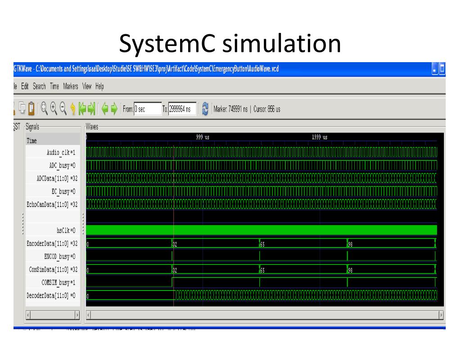The image size is (461, 346).
Task: Minimize the GTKWave window
Action: [435, 69]
